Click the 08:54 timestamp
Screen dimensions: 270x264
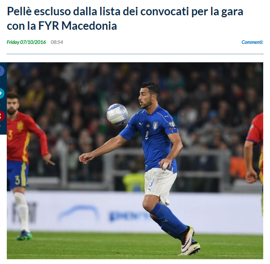(x=56, y=42)
